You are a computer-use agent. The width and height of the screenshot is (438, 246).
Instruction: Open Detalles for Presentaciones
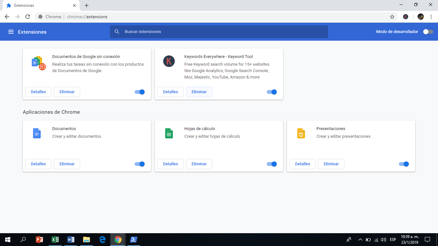click(x=302, y=164)
